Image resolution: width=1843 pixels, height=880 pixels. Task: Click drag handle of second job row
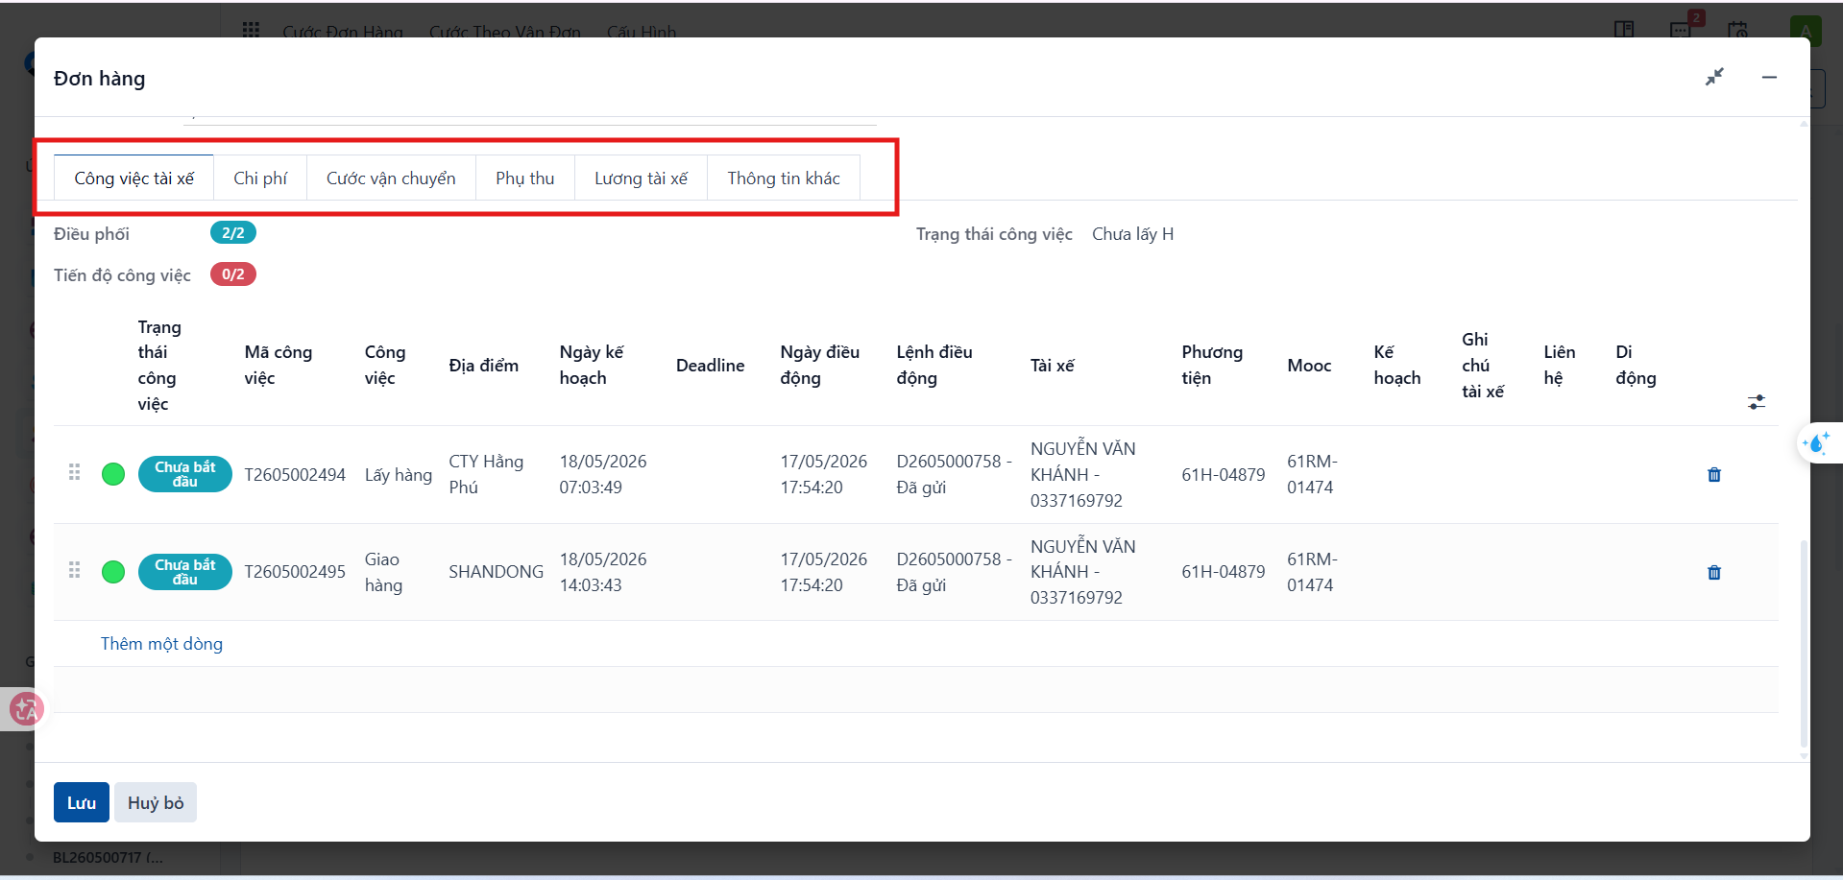tap(74, 570)
